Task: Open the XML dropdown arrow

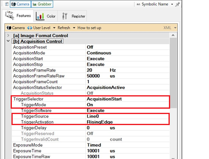Action: [x=175, y=28]
